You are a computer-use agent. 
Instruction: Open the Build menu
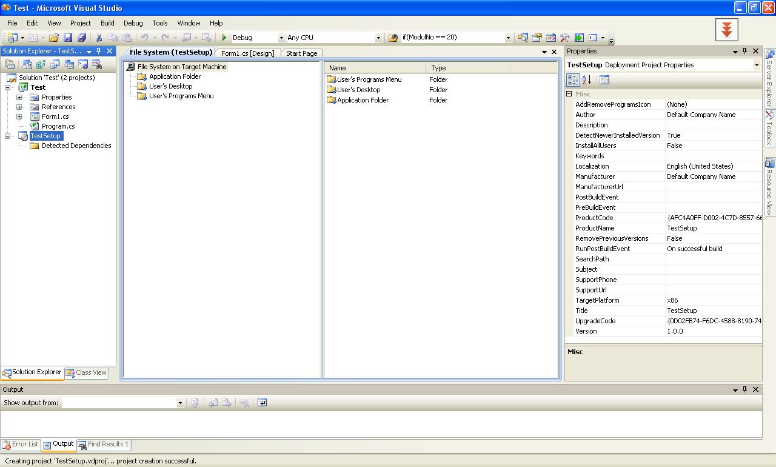[107, 23]
